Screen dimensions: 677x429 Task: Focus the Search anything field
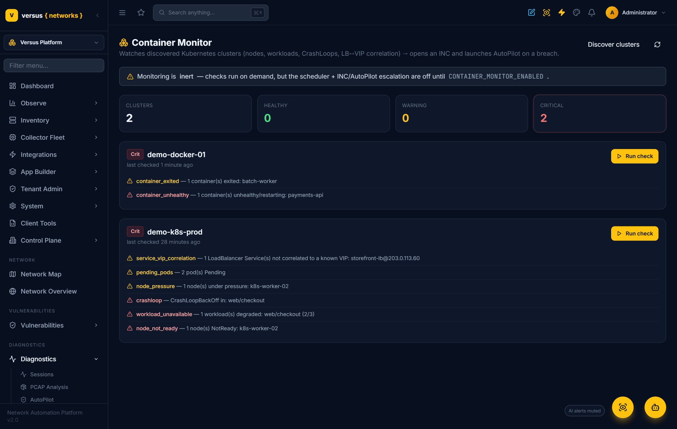click(x=211, y=13)
